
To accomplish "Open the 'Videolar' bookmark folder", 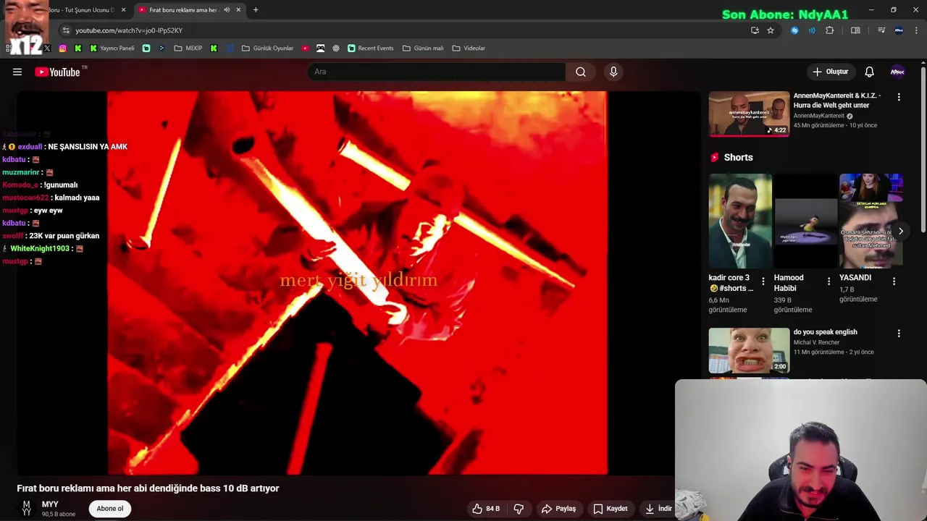I will click(x=469, y=48).
